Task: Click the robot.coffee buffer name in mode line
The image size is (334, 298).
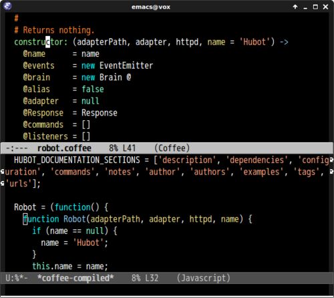Action: coord(64,148)
